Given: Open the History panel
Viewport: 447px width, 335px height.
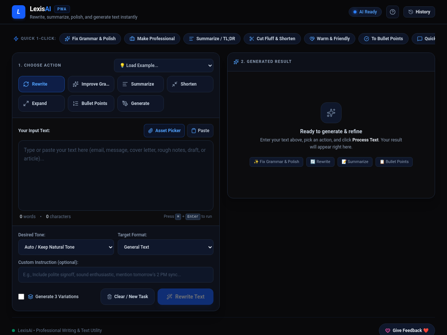Looking at the screenshot, I should [x=419, y=12].
